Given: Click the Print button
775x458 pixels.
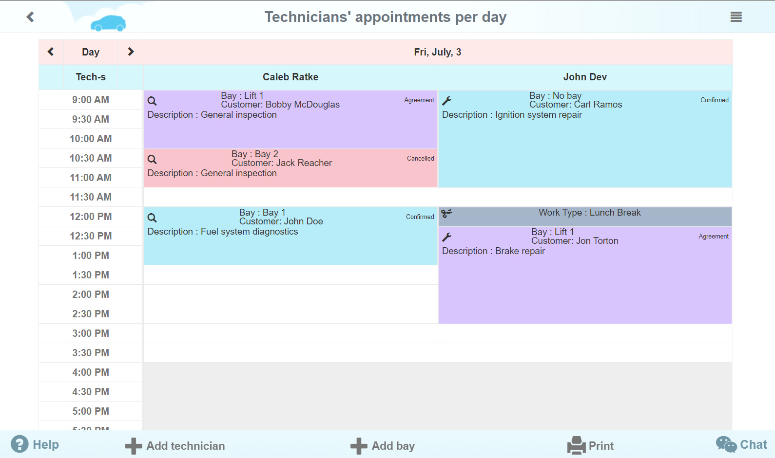Looking at the screenshot, I should tap(591, 446).
